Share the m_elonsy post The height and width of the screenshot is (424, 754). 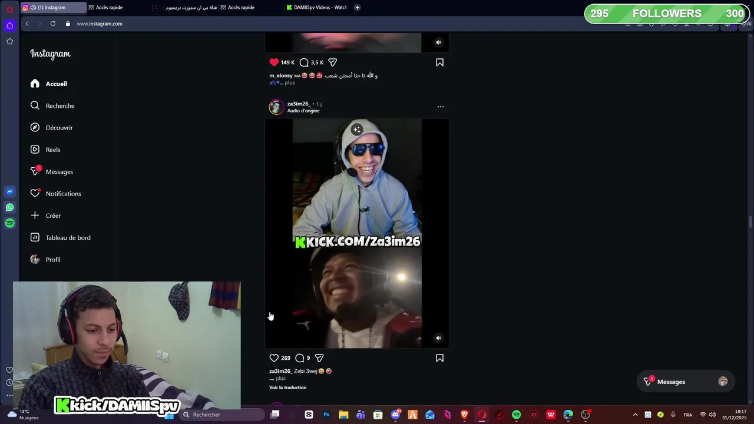pos(332,62)
